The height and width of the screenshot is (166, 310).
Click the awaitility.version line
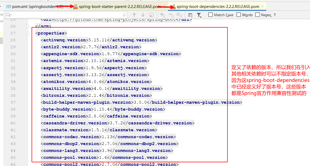click(102, 89)
